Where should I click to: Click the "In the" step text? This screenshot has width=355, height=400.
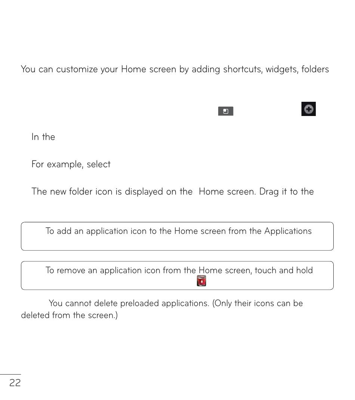[43, 137]
